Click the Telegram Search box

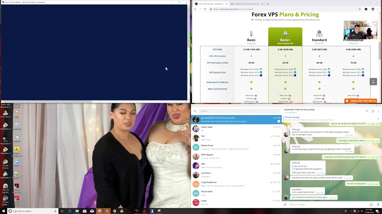tap(239, 111)
